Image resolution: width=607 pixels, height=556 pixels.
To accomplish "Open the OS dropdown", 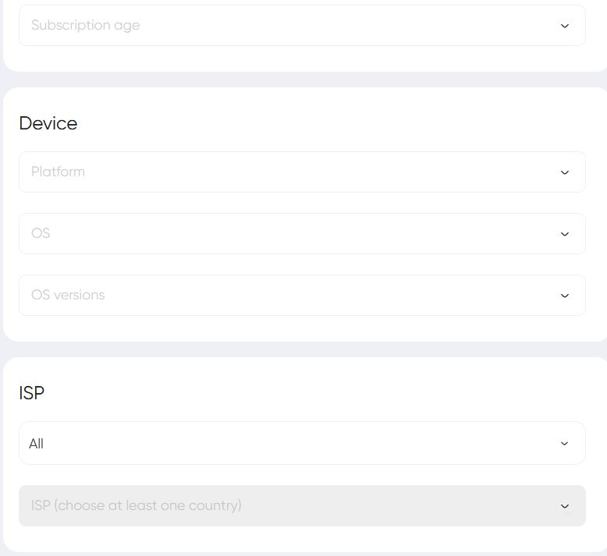I will [302, 234].
